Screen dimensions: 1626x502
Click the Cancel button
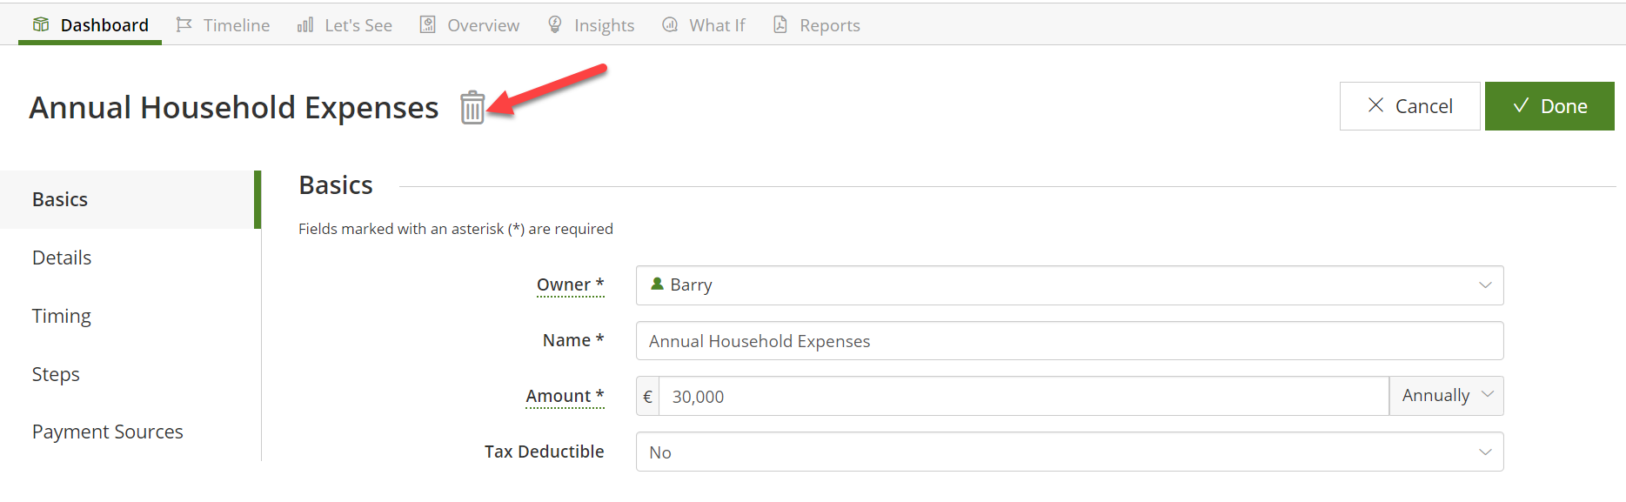point(1409,106)
